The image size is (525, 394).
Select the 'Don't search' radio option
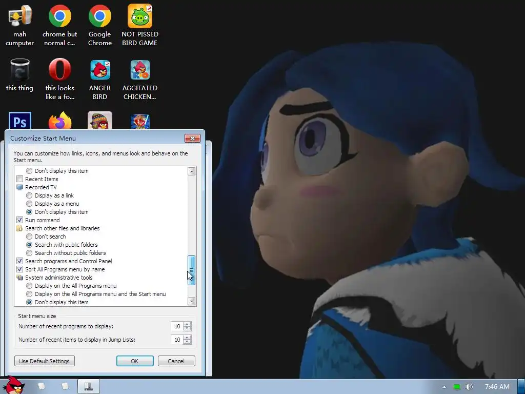coord(29,237)
